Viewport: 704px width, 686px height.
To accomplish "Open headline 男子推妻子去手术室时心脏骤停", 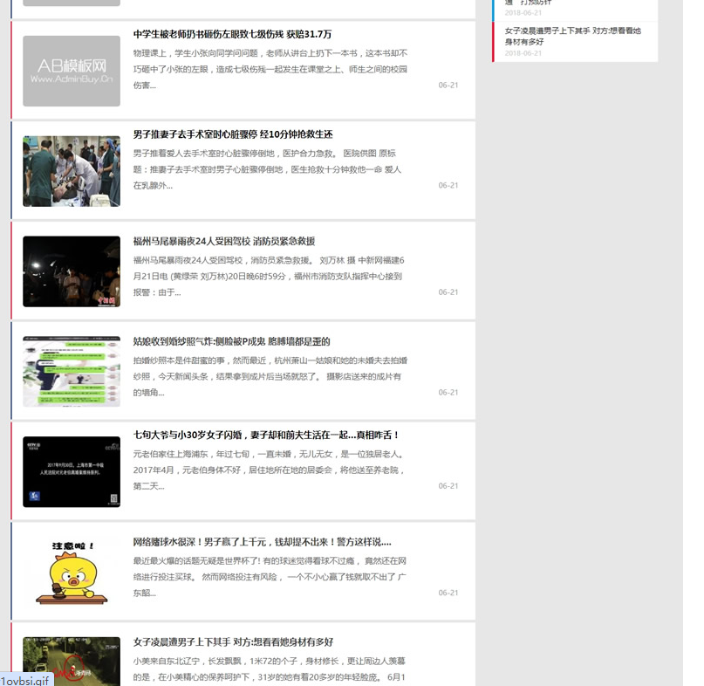I will pyautogui.click(x=233, y=134).
